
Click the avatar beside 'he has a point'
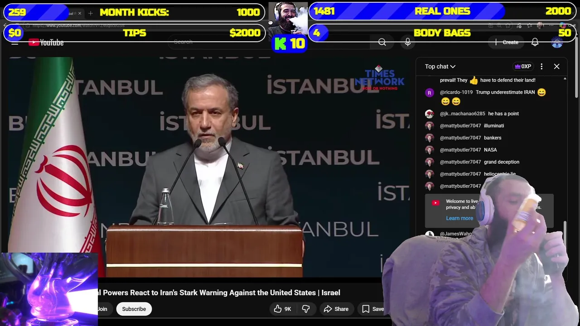(429, 114)
